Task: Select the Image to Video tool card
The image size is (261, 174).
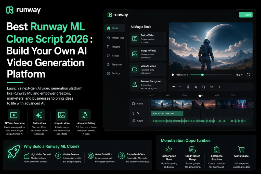Action: point(148,54)
